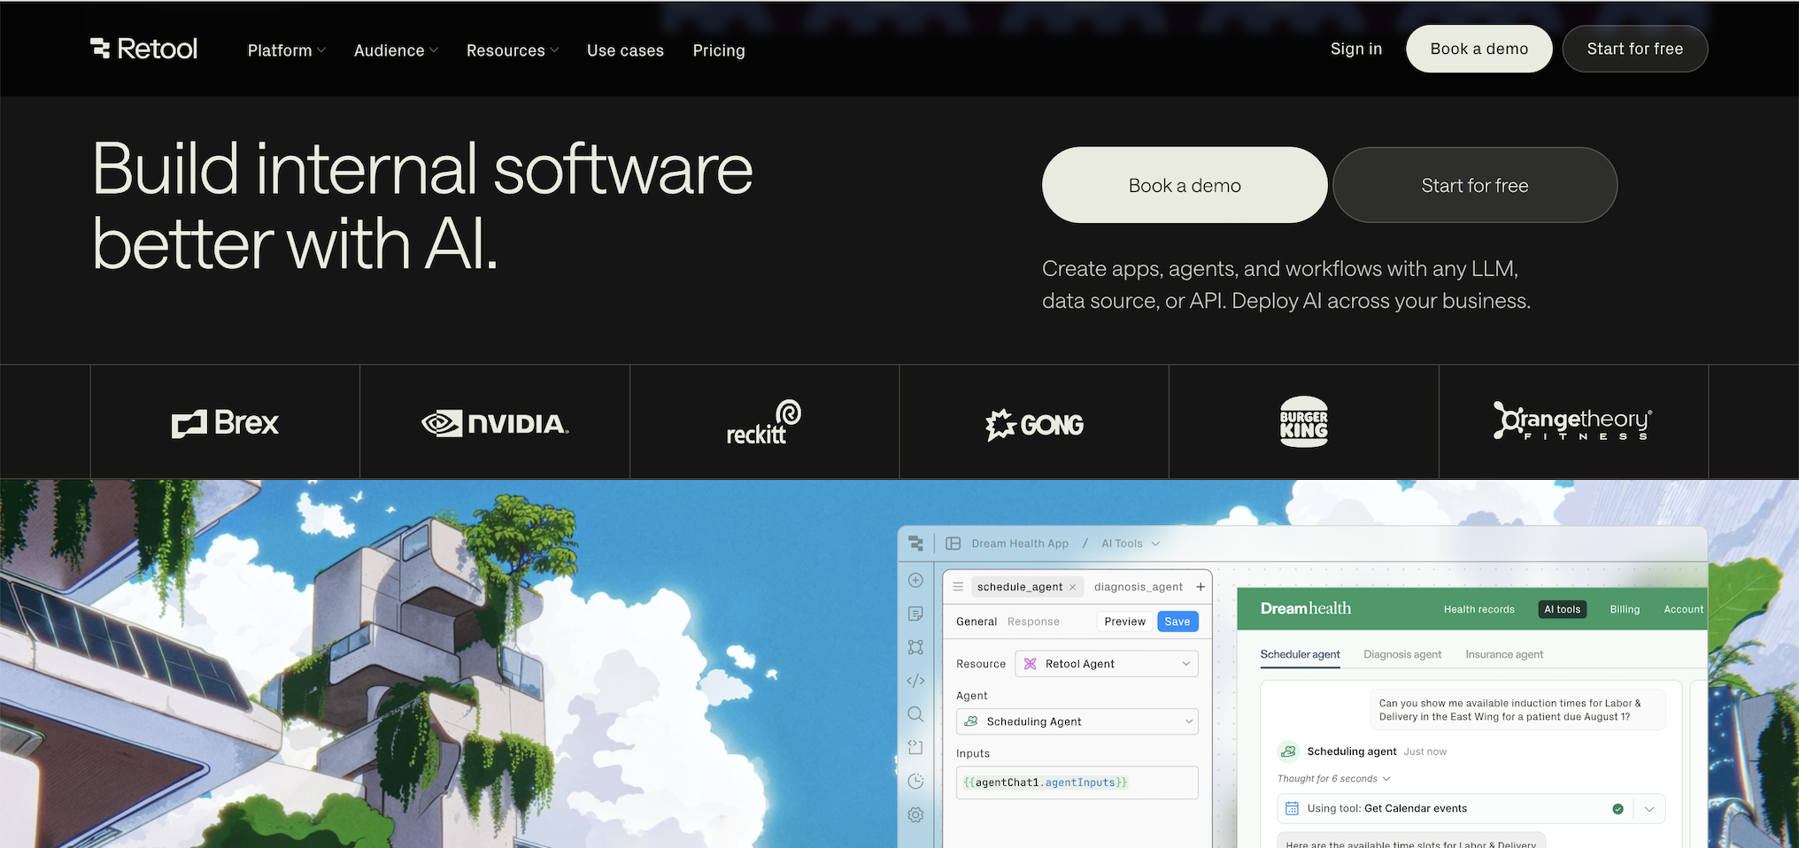Screen dimensions: 1799x848
Task: Expand the Platform menu
Action: pyautogui.click(x=287, y=50)
